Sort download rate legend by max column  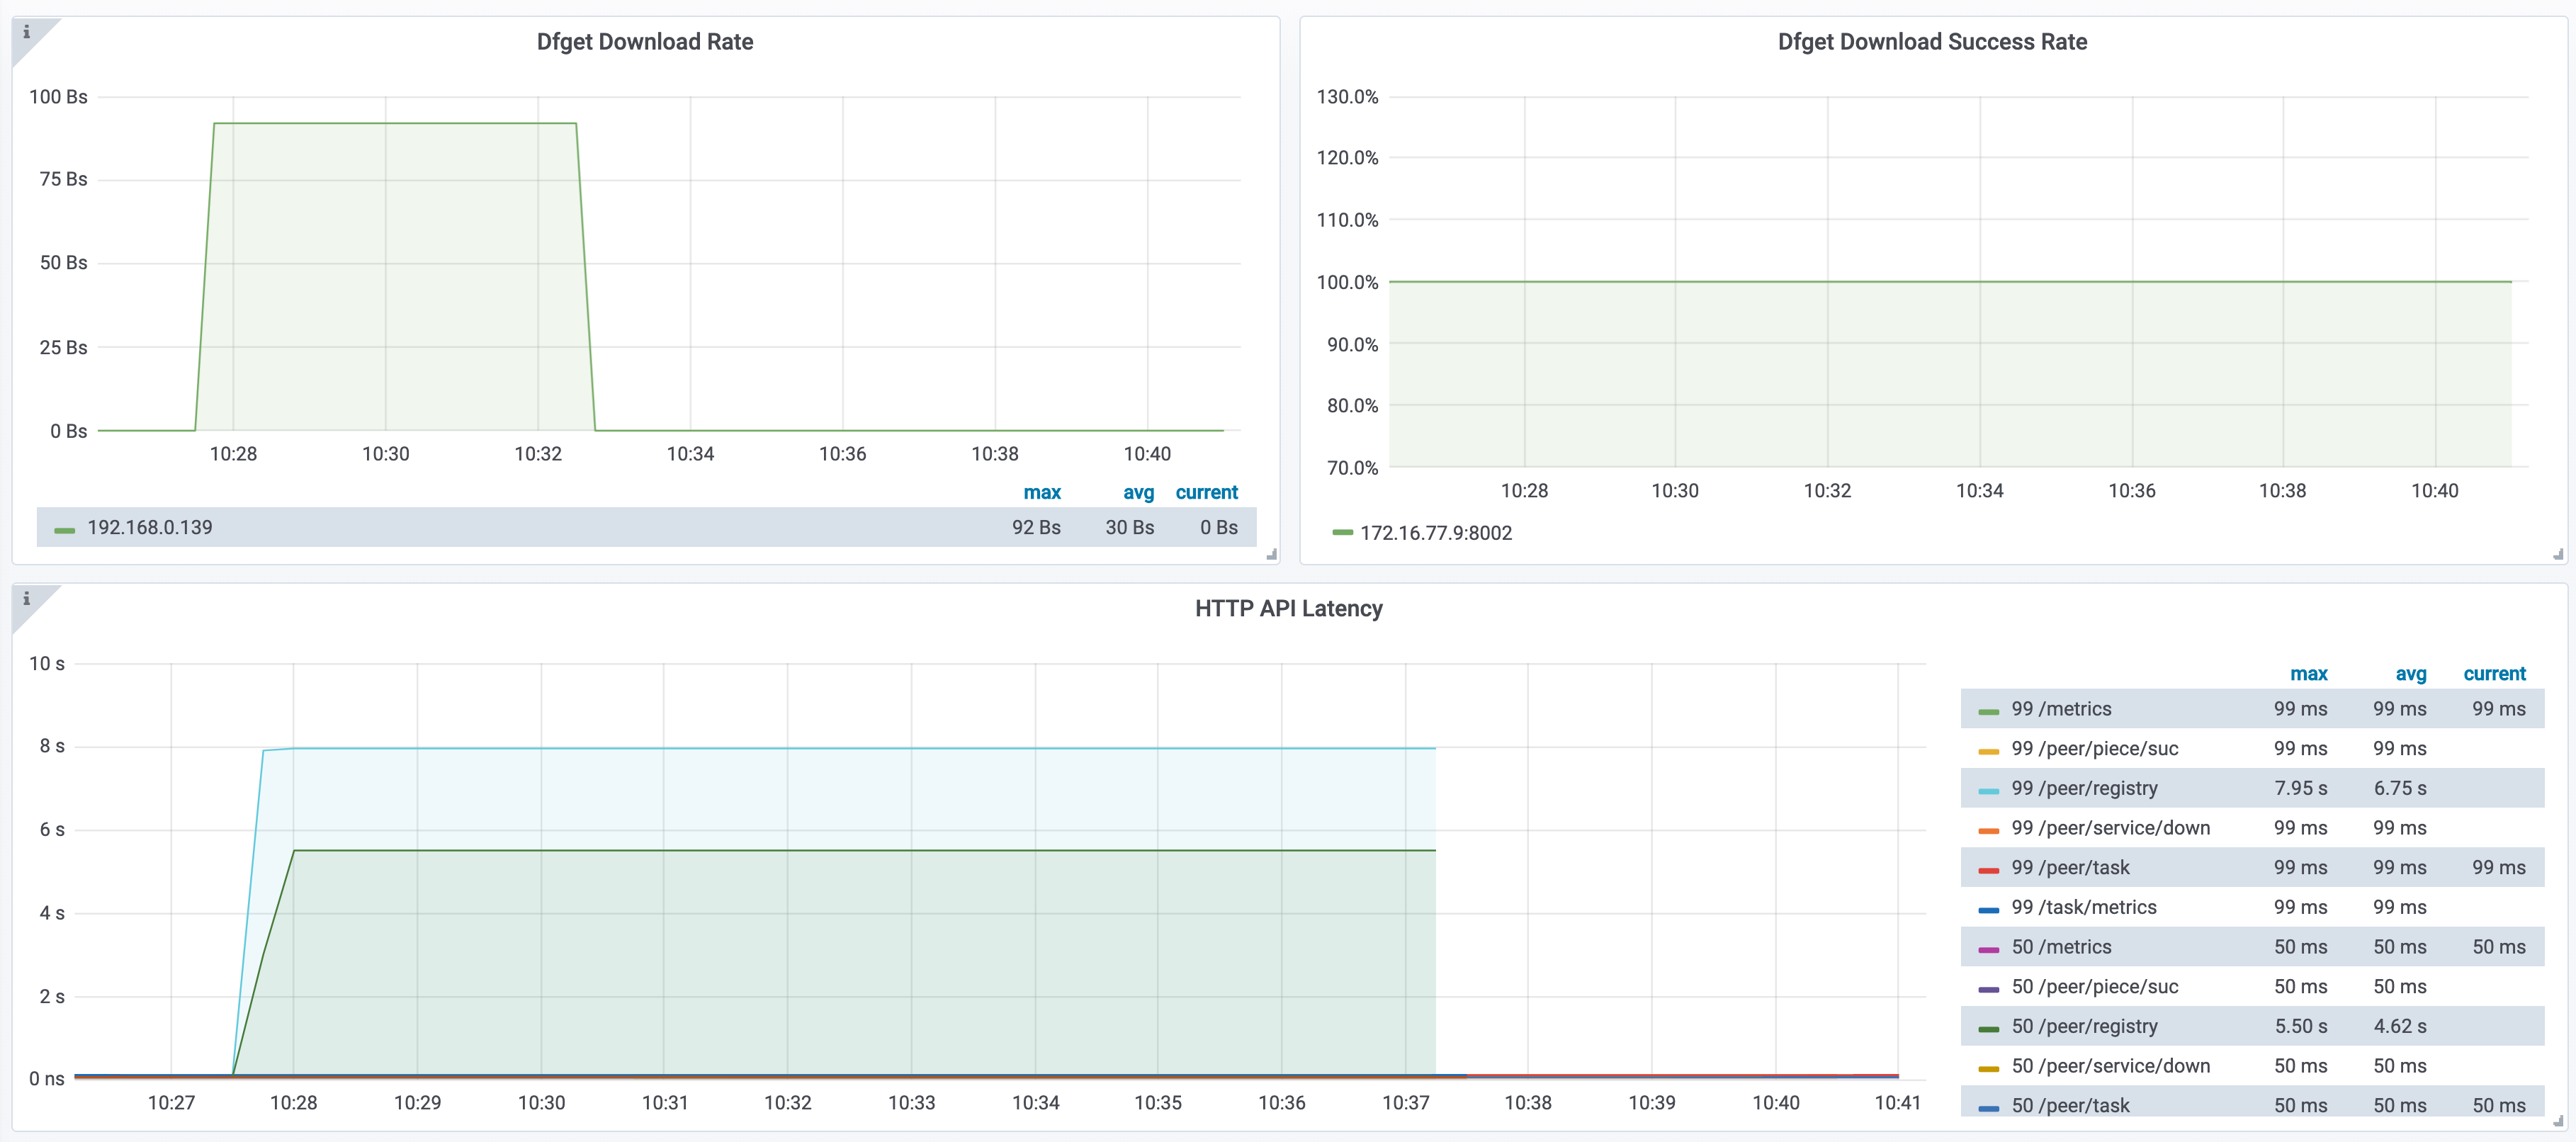coord(1042,492)
